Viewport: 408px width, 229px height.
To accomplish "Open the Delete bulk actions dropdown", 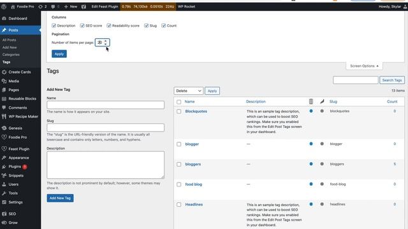I will pos(189,91).
